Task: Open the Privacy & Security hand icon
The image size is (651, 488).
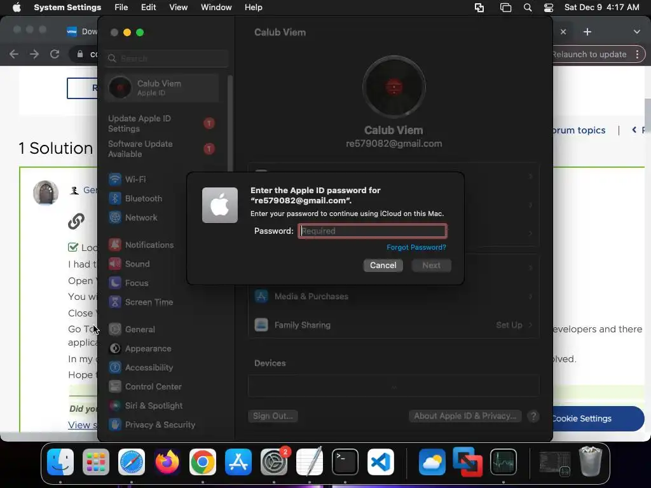Action: (x=115, y=424)
